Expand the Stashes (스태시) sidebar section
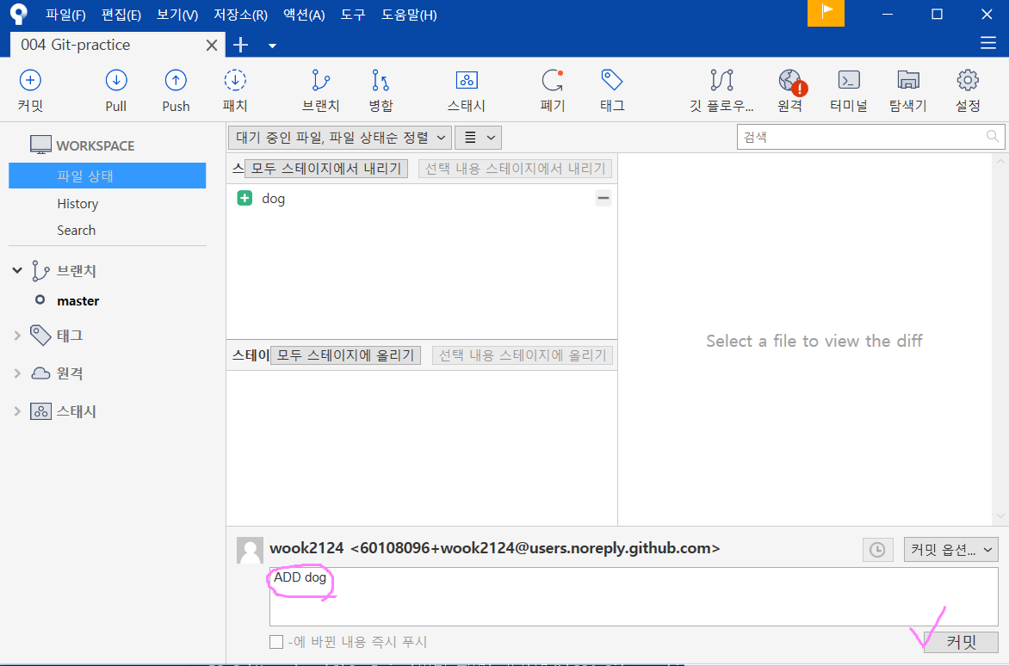The height and width of the screenshot is (666, 1009). [x=17, y=411]
